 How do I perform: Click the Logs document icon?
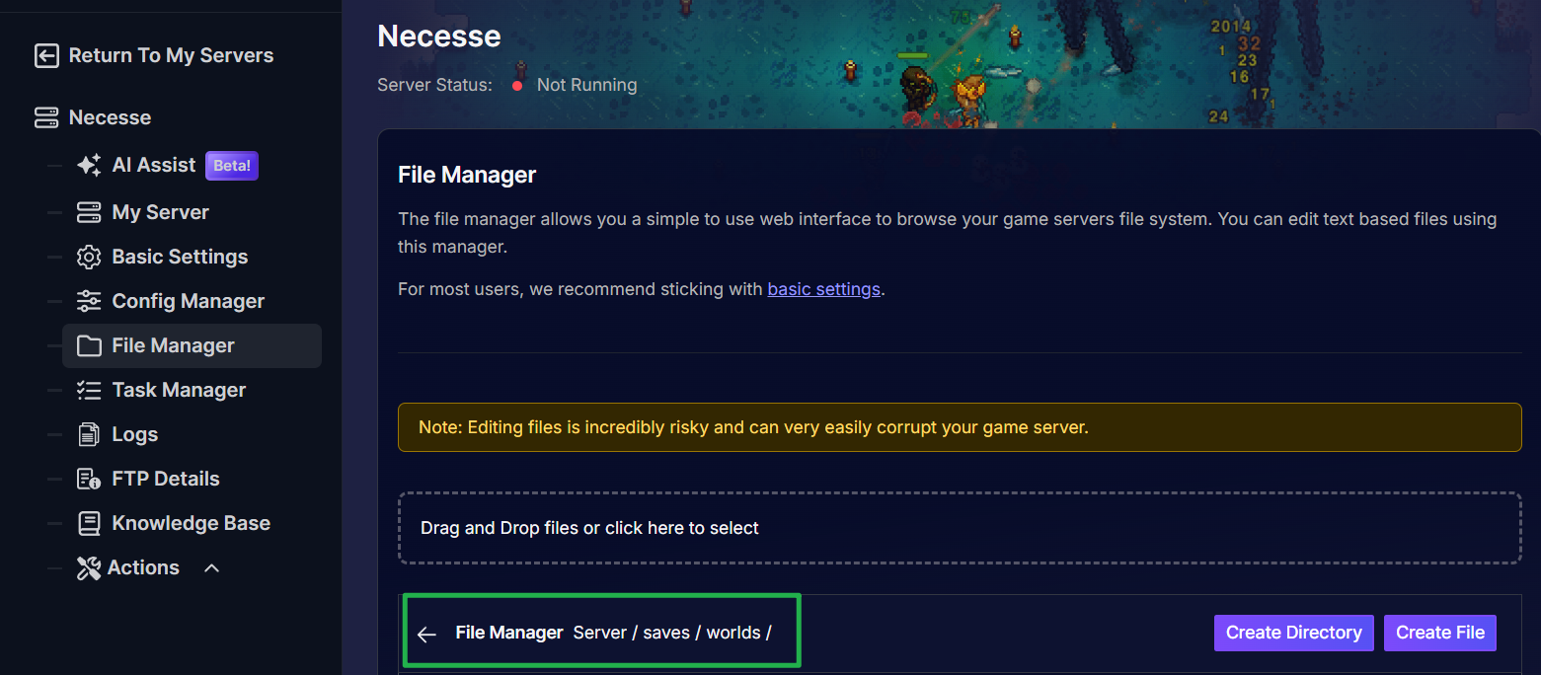89,435
